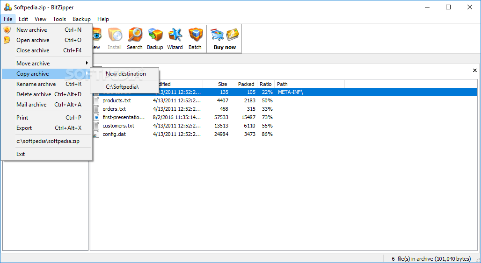The height and width of the screenshot is (263, 481).
Task: Click the 8/2/2016 modified date cell
Action: tap(177, 117)
